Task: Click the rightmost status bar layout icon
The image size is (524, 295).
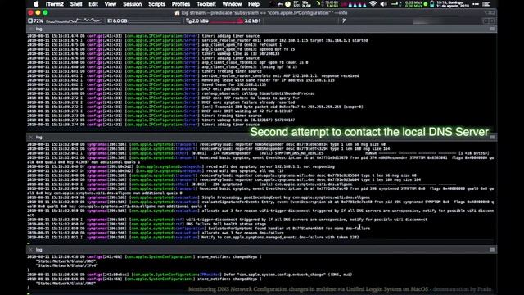Action: 492,20
